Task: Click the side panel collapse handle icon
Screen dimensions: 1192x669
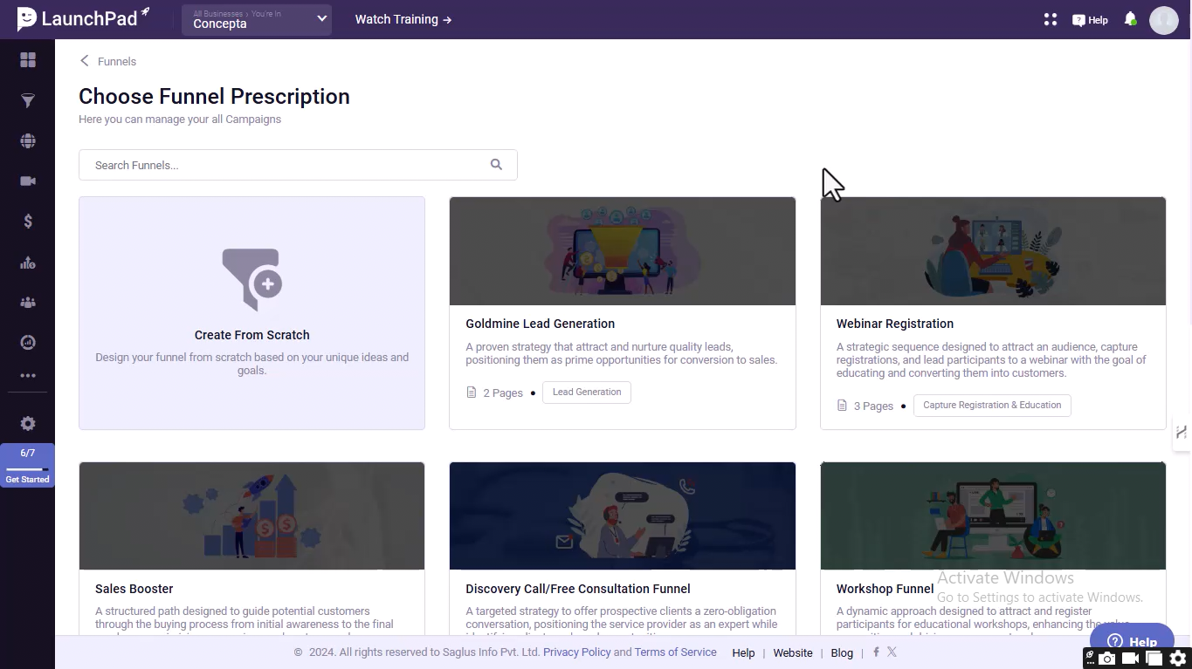Action: (1182, 432)
